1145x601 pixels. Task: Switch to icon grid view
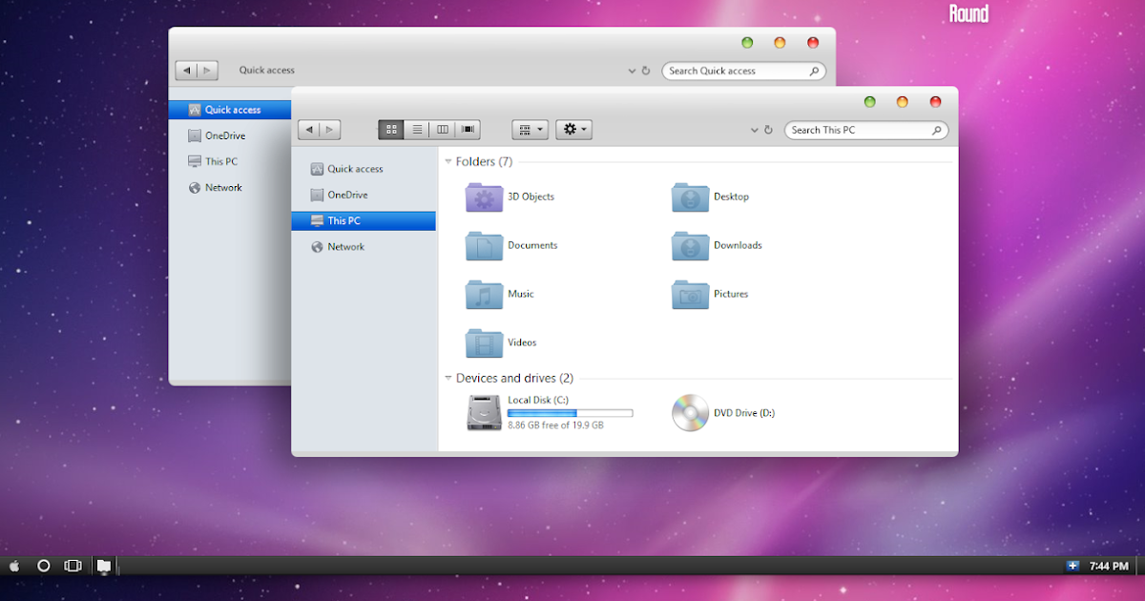[391, 130]
